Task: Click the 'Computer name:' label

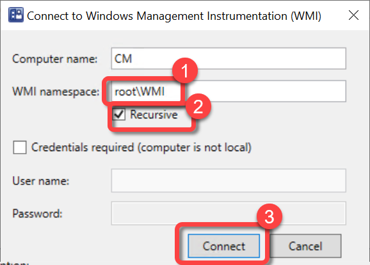Action: coord(55,59)
